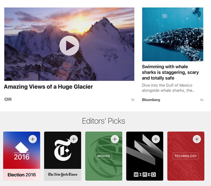Screen dimensions: 211x186
Task: Open "Swimming with whale sharks" headline
Action: tap(170, 72)
